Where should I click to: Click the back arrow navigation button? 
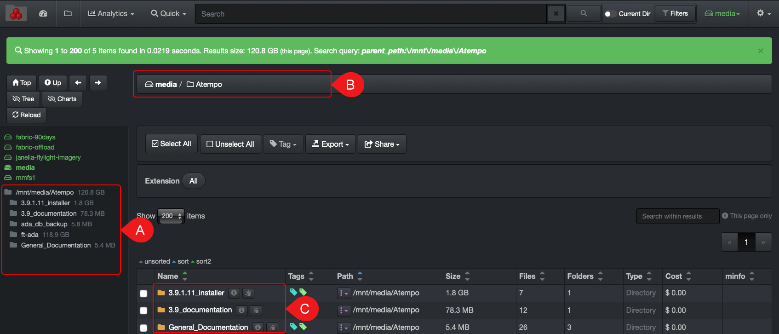[x=78, y=83]
